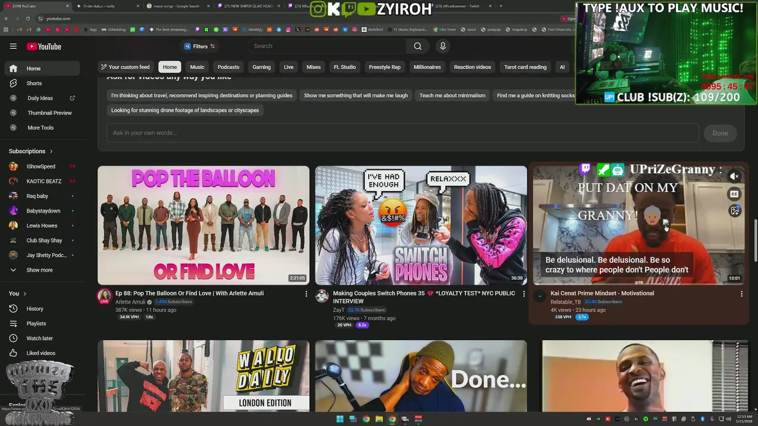Image resolution: width=758 pixels, height=426 pixels.
Task: Open Pop The Balloon video thumbnail
Action: click(203, 225)
